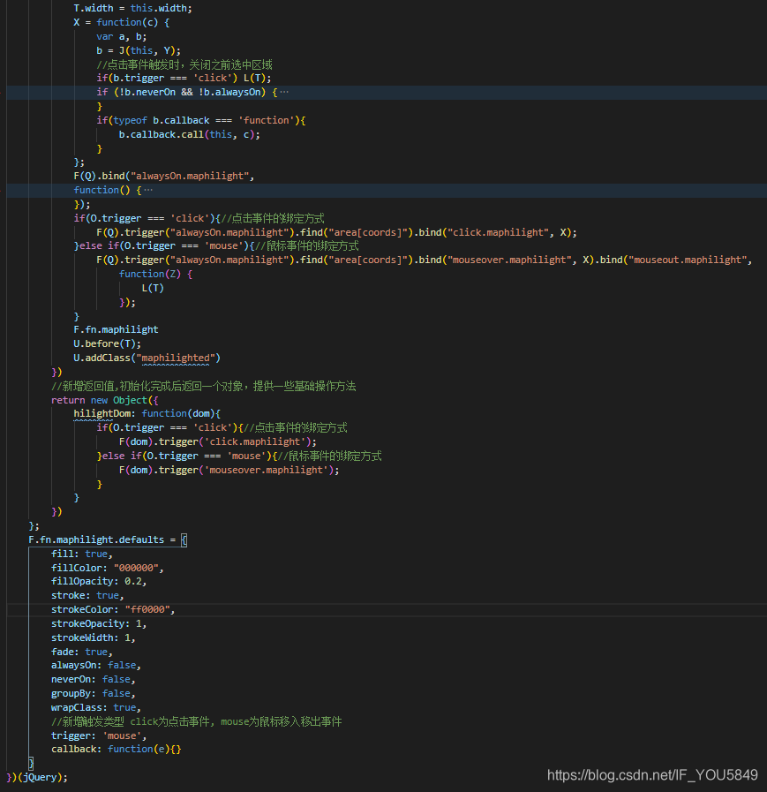Click the "return new Object({" line

click(104, 400)
